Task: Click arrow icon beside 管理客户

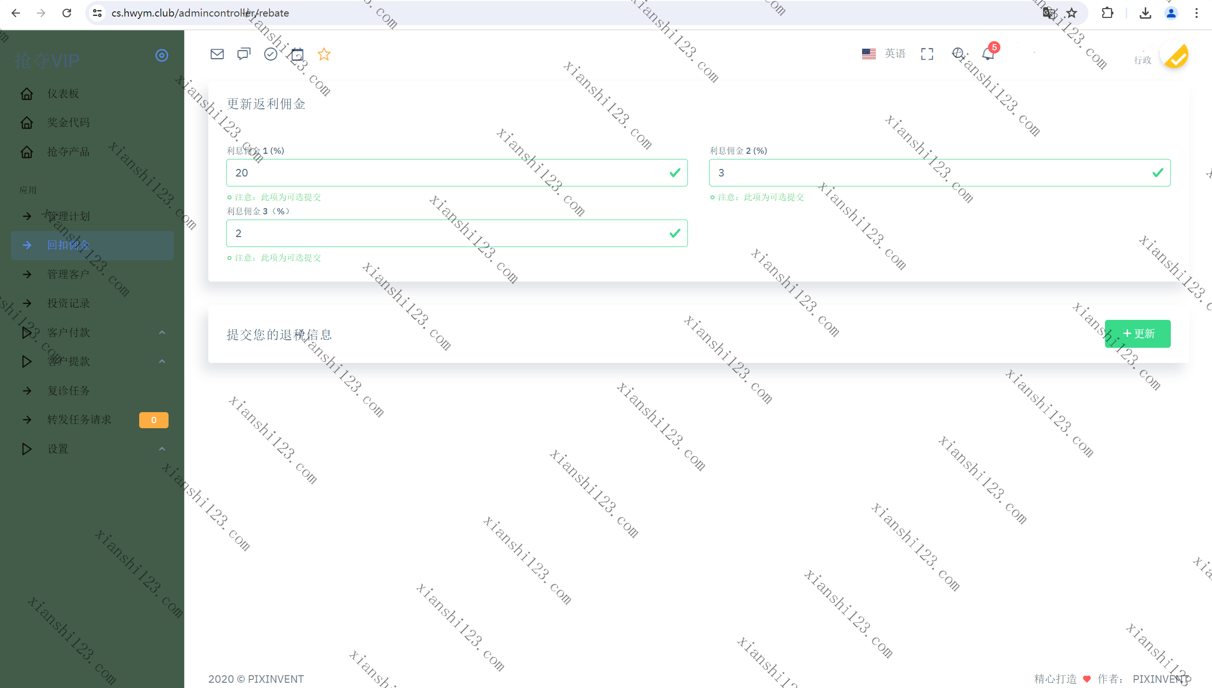Action: (x=27, y=274)
